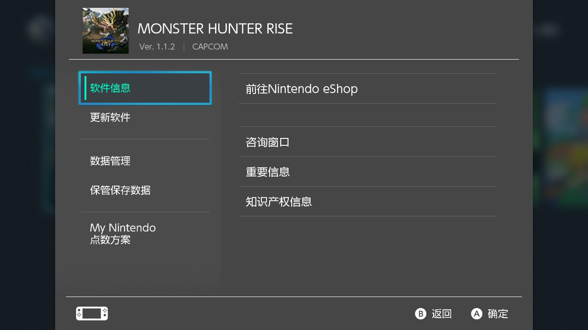This screenshot has height=330, width=588.
Task: Open the 更新软件 sidebar entry
Action: tap(145, 117)
